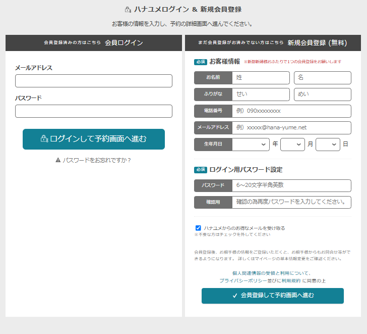The height and width of the screenshot is (334, 367).
Task: Open the birth month dropdown
Action: 292,144
